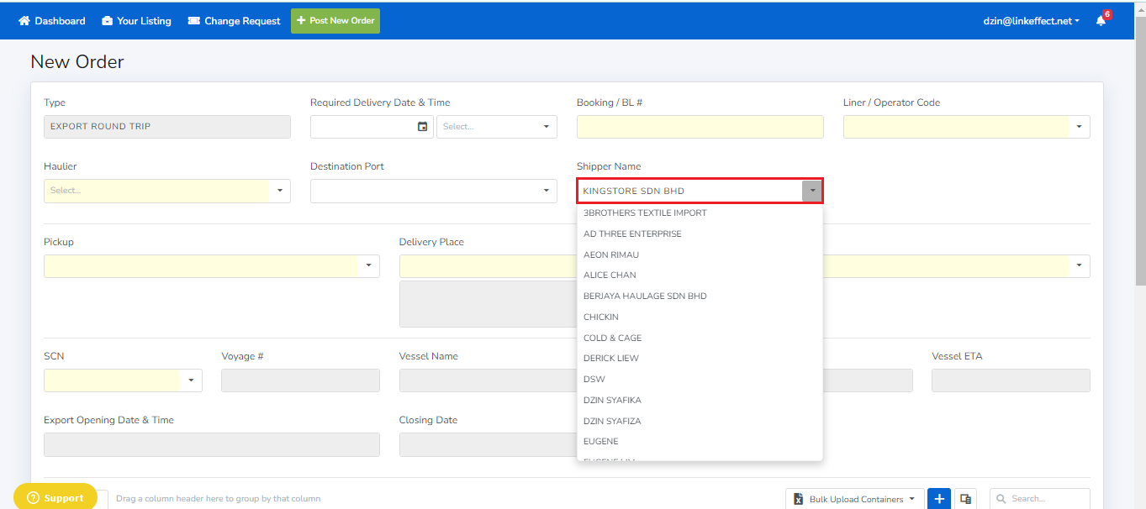Open the Destination Port dropdown

pyautogui.click(x=546, y=191)
